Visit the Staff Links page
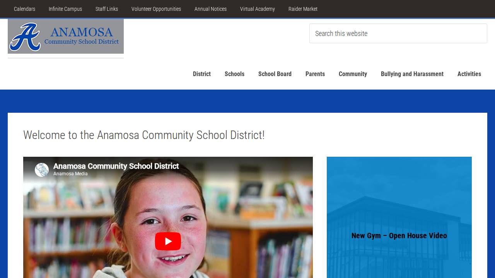The width and height of the screenshot is (495, 278). tap(107, 9)
